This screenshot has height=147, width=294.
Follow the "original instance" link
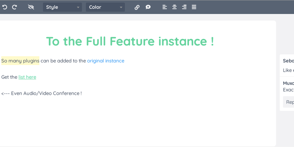tap(106, 61)
